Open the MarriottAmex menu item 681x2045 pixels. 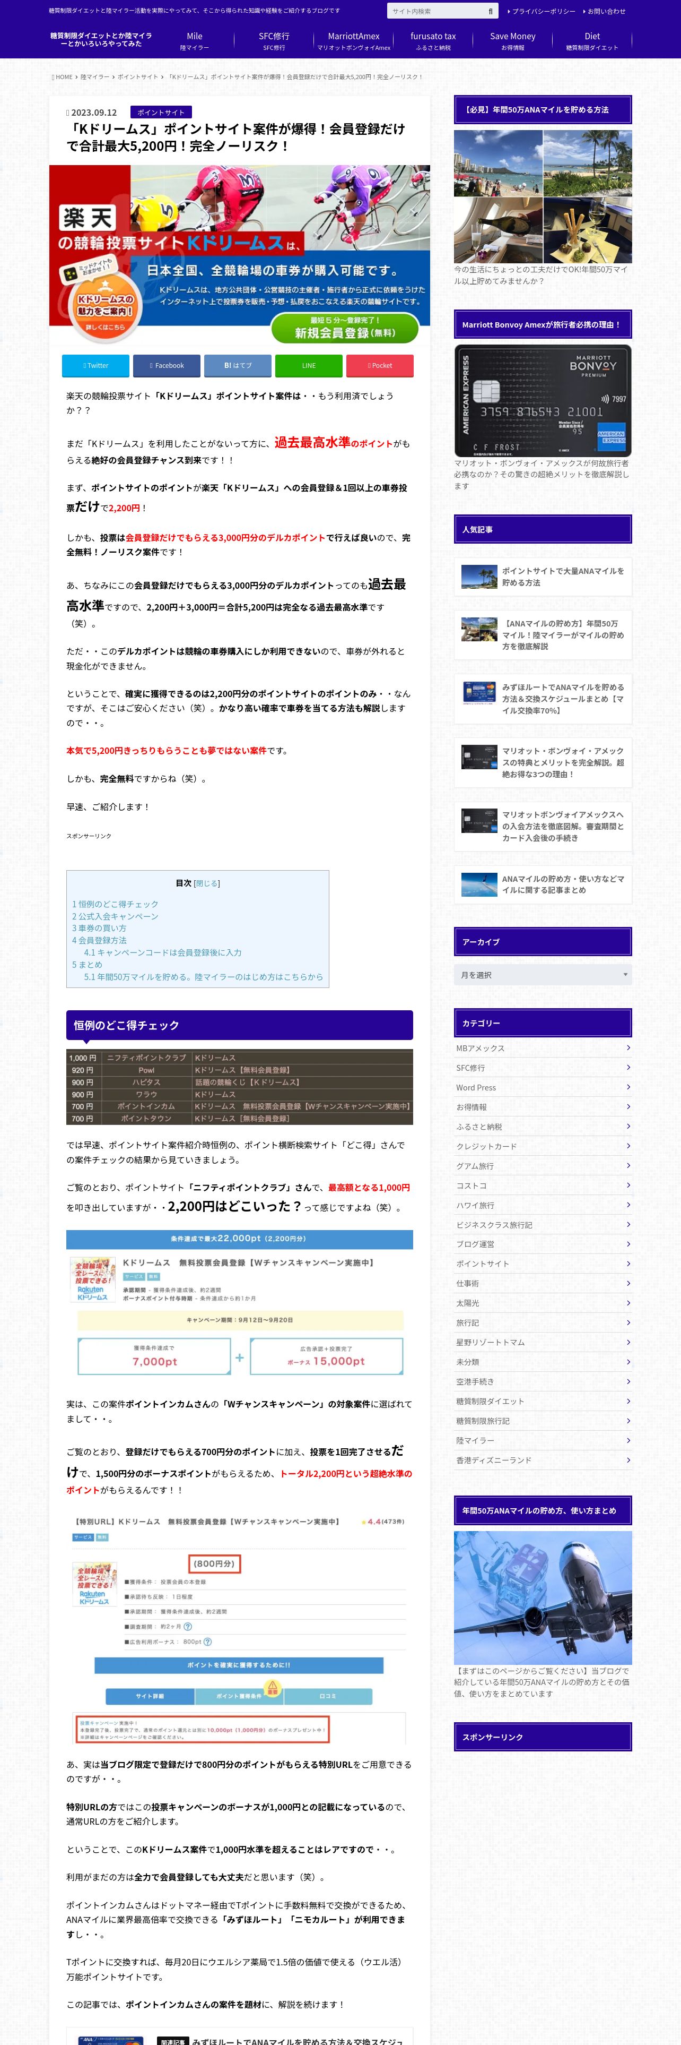pos(354,41)
